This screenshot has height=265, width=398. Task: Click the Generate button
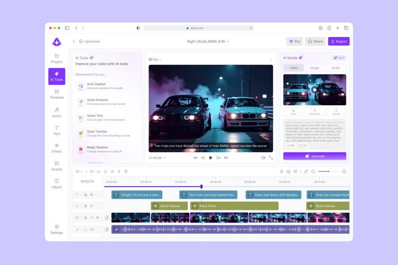(x=314, y=156)
